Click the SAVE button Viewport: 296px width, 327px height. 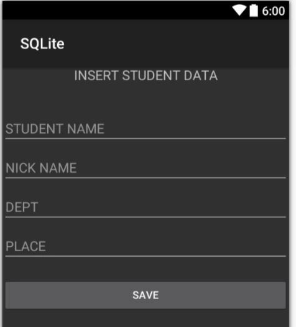tap(146, 295)
